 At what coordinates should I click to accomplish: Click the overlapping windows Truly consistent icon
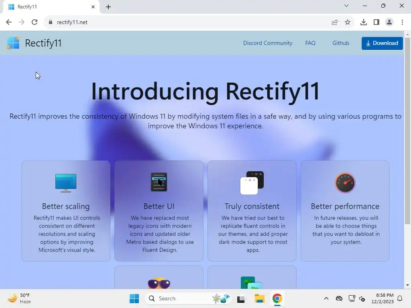pyautogui.click(x=252, y=182)
